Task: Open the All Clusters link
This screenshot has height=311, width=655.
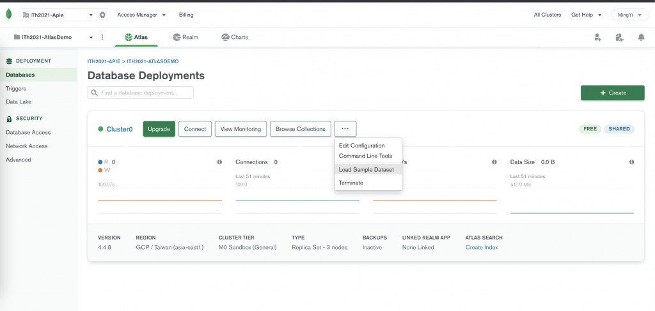Action: coord(548,15)
